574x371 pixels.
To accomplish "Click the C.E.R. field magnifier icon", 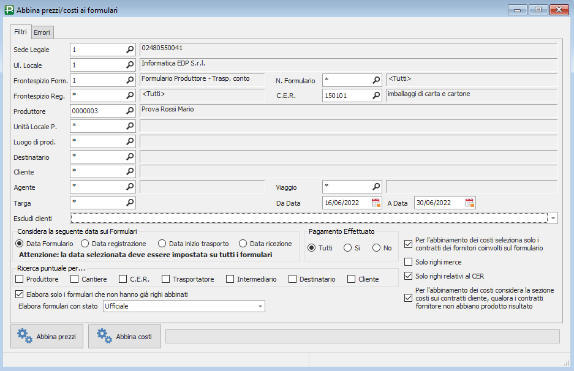I will (376, 96).
